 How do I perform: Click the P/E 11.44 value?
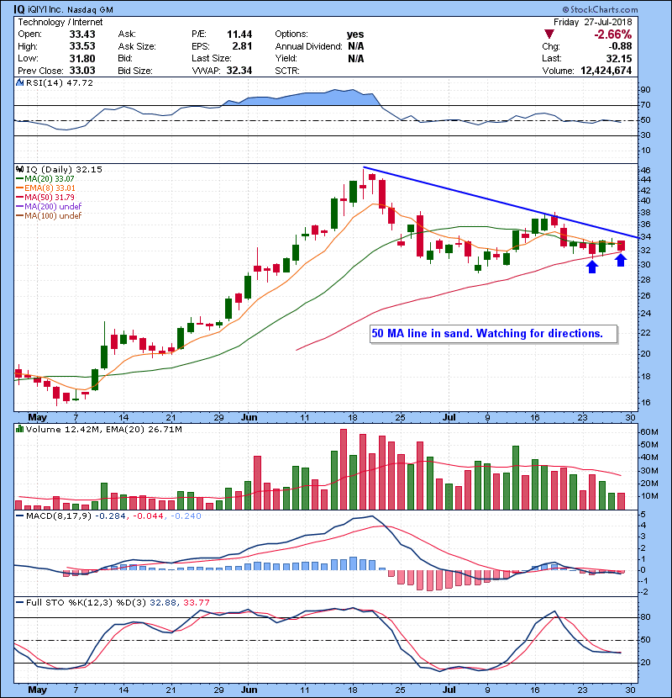pyautogui.click(x=239, y=34)
